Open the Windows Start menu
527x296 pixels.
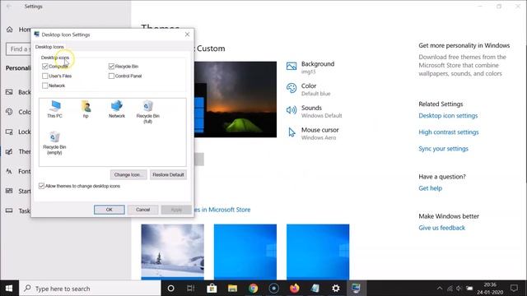tap(9, 289)
